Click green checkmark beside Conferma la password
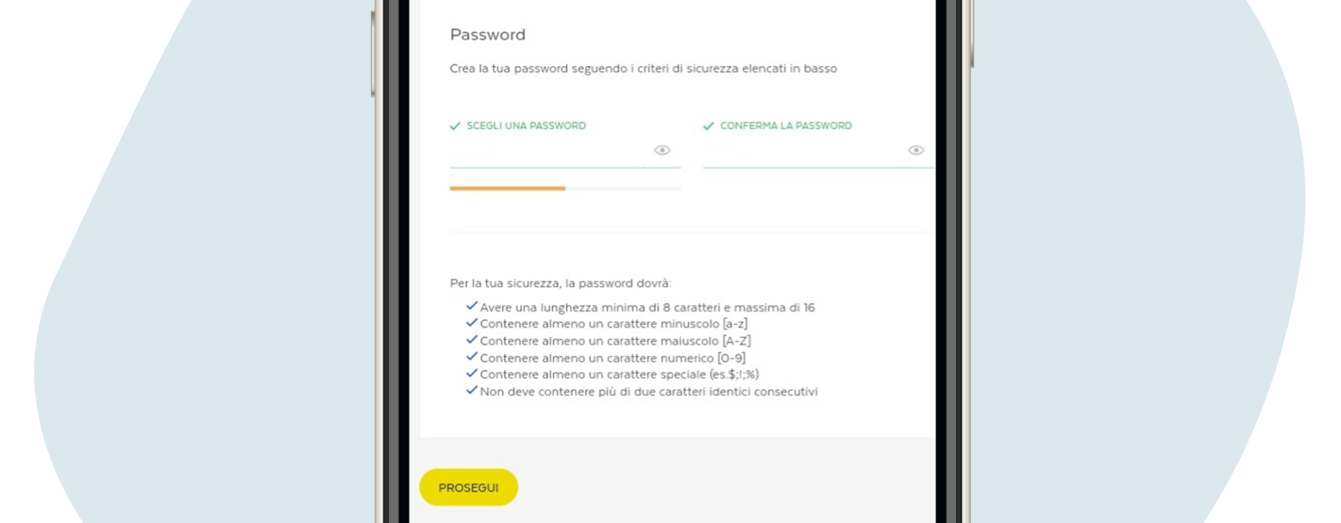This screenshot has width=1341, height=523. pos(709,126)
